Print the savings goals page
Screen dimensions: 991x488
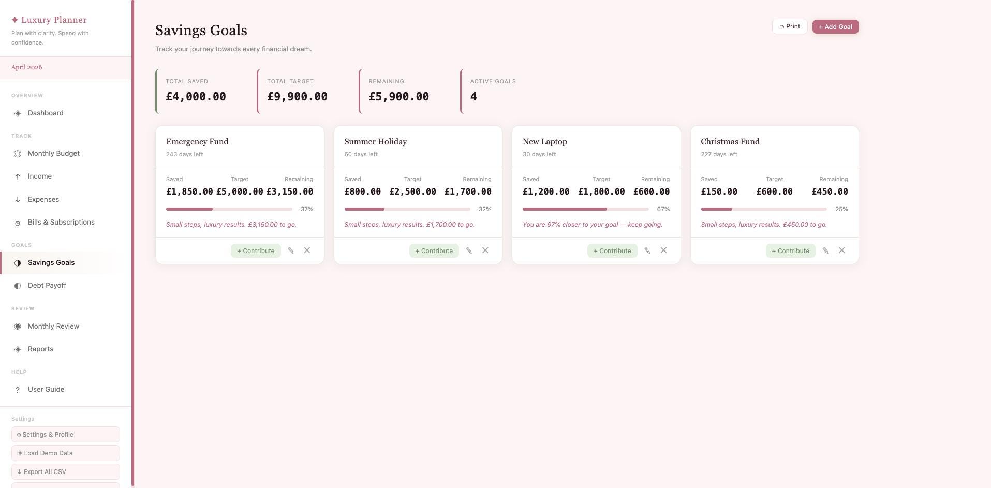coord(790,27)
